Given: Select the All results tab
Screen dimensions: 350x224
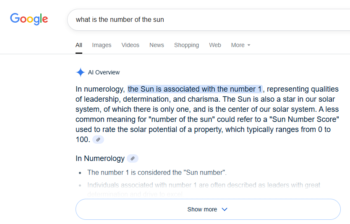Looking at the screenshot, I should pyautogui.click(x=79, y=45).
